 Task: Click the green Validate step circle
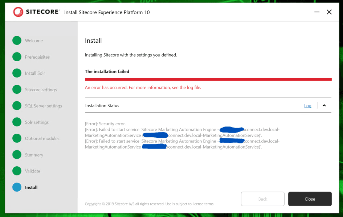point(17,171)
